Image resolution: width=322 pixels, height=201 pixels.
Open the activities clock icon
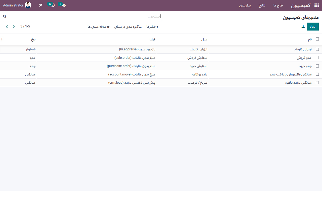tap(52, 5)
